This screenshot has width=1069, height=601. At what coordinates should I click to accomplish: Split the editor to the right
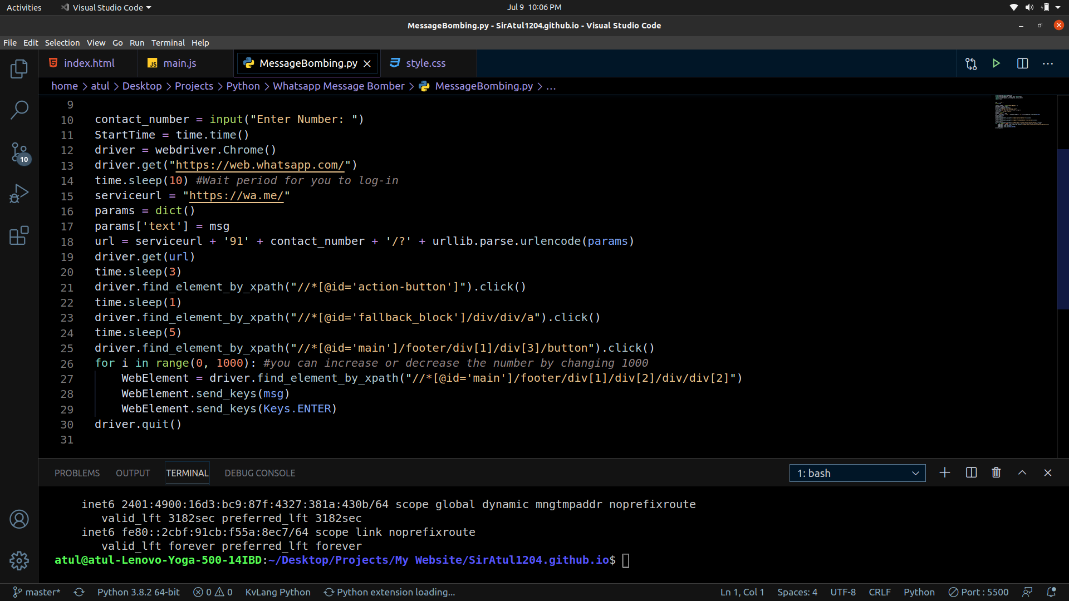[x=1022, y=63]
